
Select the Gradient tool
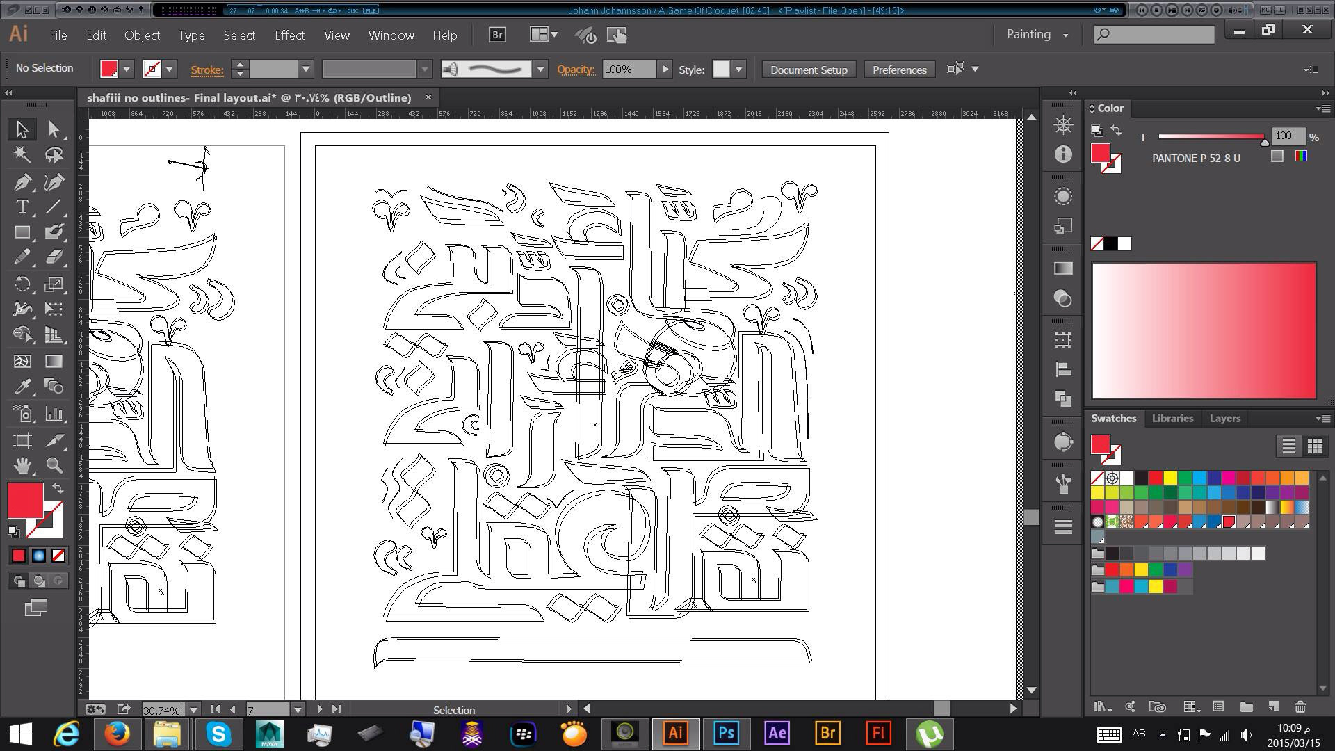(x=54, y=362)
